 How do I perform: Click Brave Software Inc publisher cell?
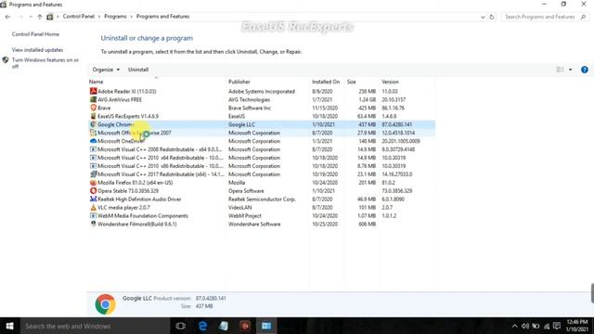click(x=250, y=108)
